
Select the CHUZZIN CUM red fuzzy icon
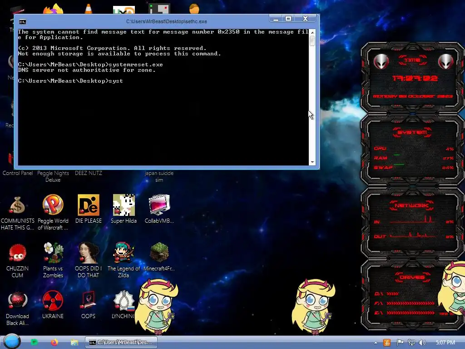[x=17, y=253]
